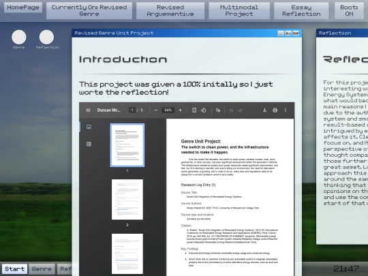Show document outline in PDF sidebar
Screen dimensions: 368x276
(89, 144)
